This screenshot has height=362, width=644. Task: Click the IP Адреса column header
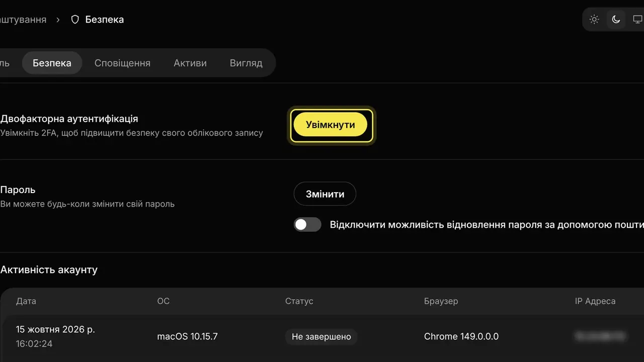pyautogui.click(x=595, y=301)
